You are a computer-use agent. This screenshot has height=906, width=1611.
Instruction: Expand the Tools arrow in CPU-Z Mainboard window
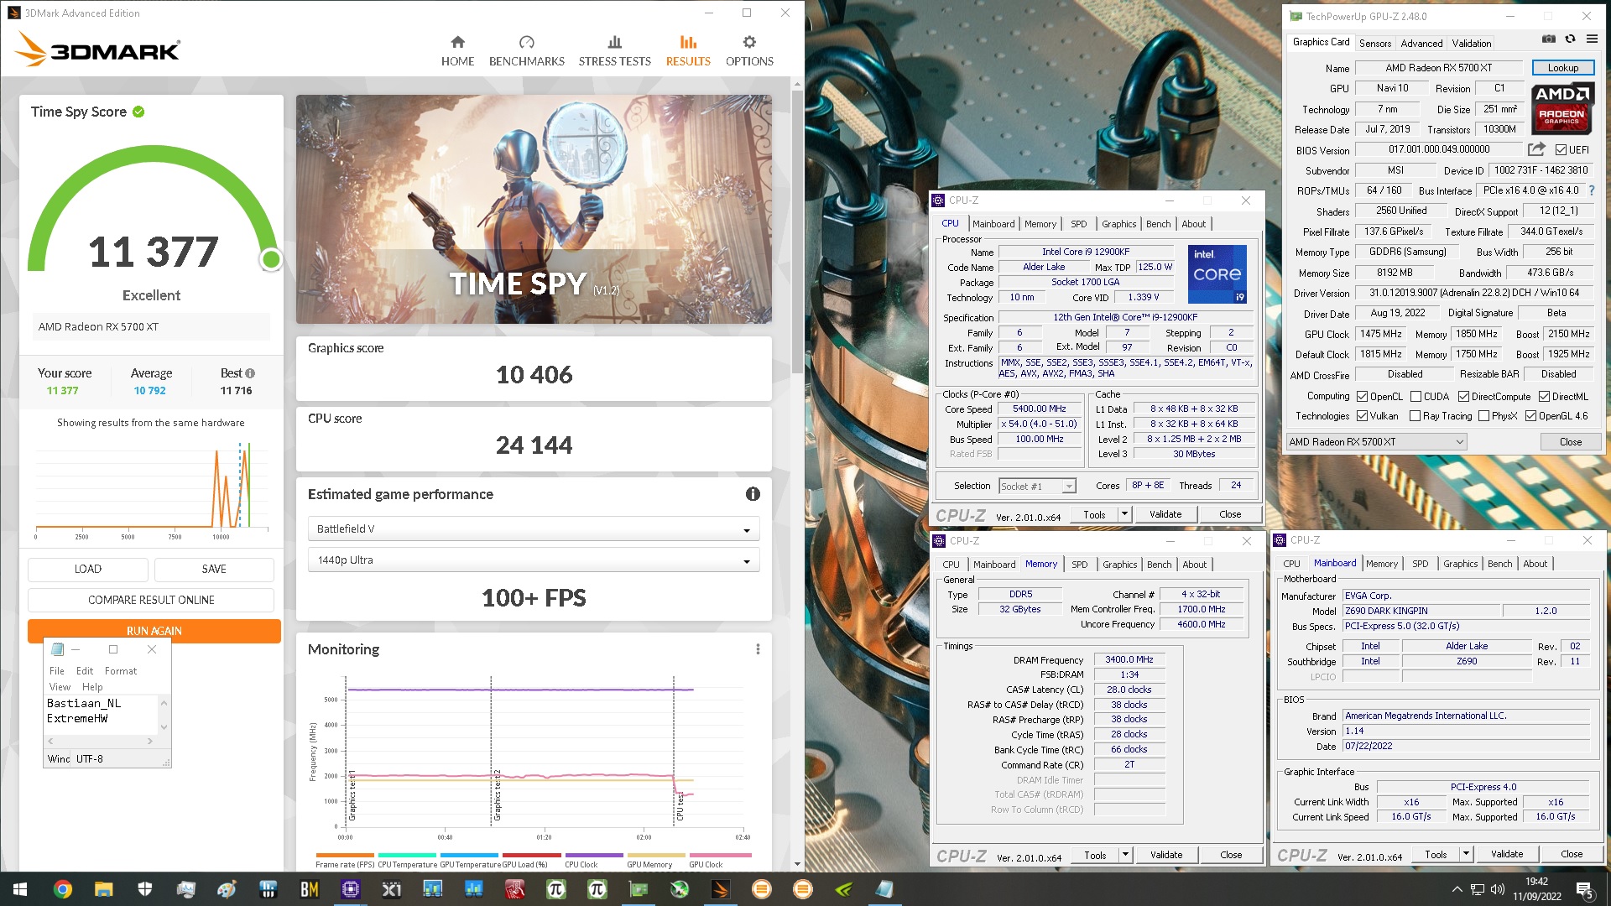pyautogui.click(x=1466, y=855)
